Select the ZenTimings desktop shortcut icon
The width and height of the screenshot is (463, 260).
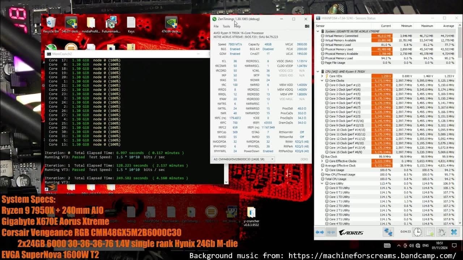tap(191, 214)
